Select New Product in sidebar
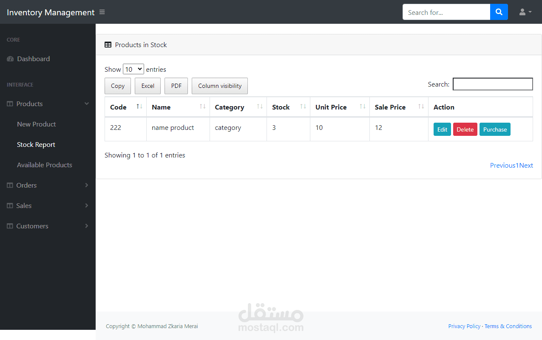 [37, 124]
